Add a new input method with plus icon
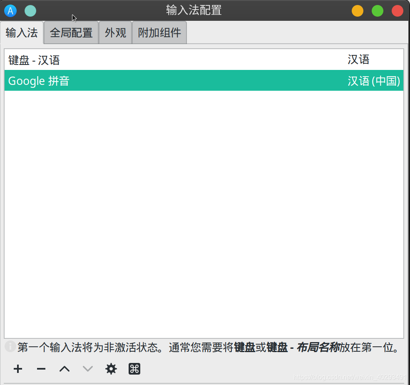Image resolution: width=410 pixels, height=385 pixels. point(18,369)
